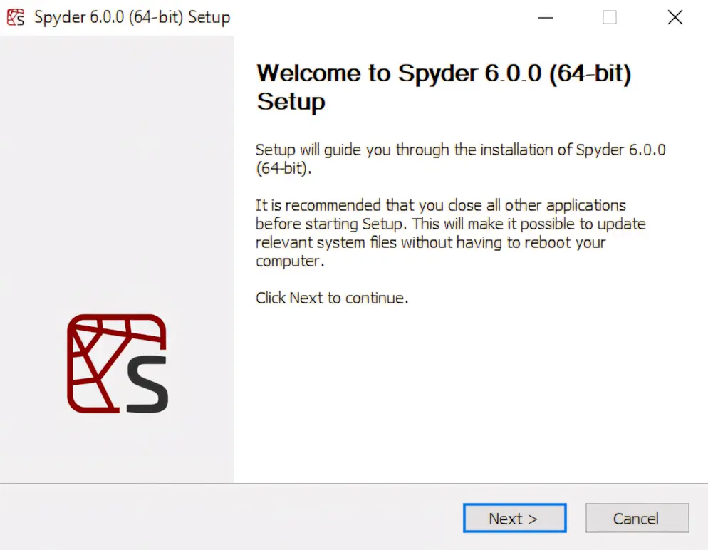This screenshot has height=550, width=708.
Task: Select the word Setup in the heading
Action: tap(291, 101)
